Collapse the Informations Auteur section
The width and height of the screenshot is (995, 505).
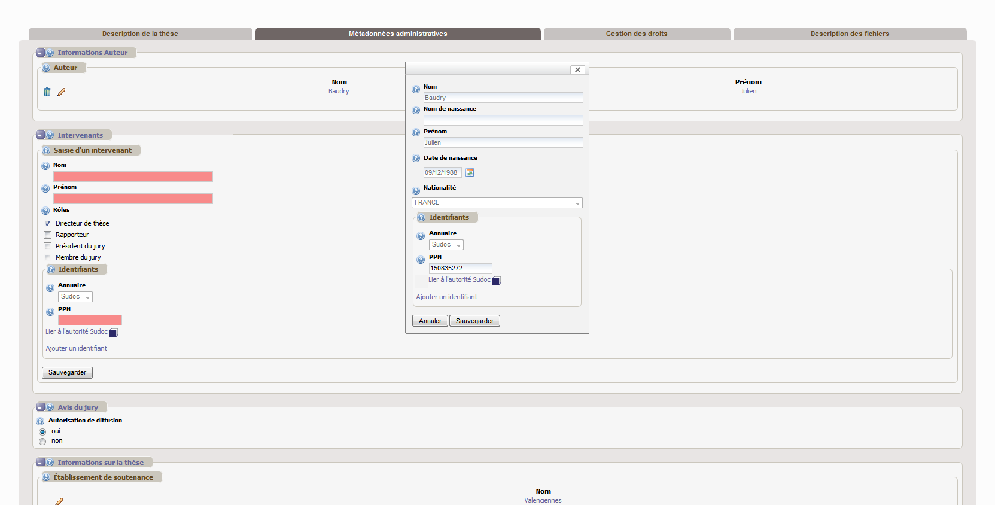click(41, 53)
